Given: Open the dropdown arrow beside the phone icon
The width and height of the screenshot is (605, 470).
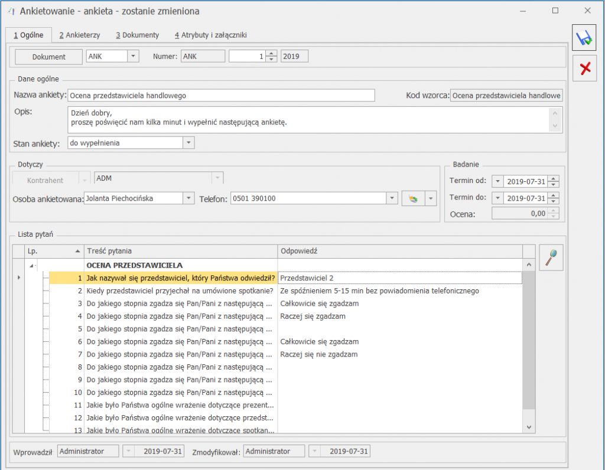Looking at the screenshot, I should tap(431, 198).
